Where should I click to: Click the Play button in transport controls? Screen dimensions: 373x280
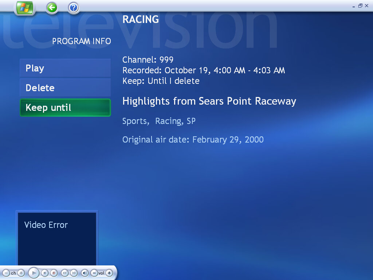click(x=34, y=273)
